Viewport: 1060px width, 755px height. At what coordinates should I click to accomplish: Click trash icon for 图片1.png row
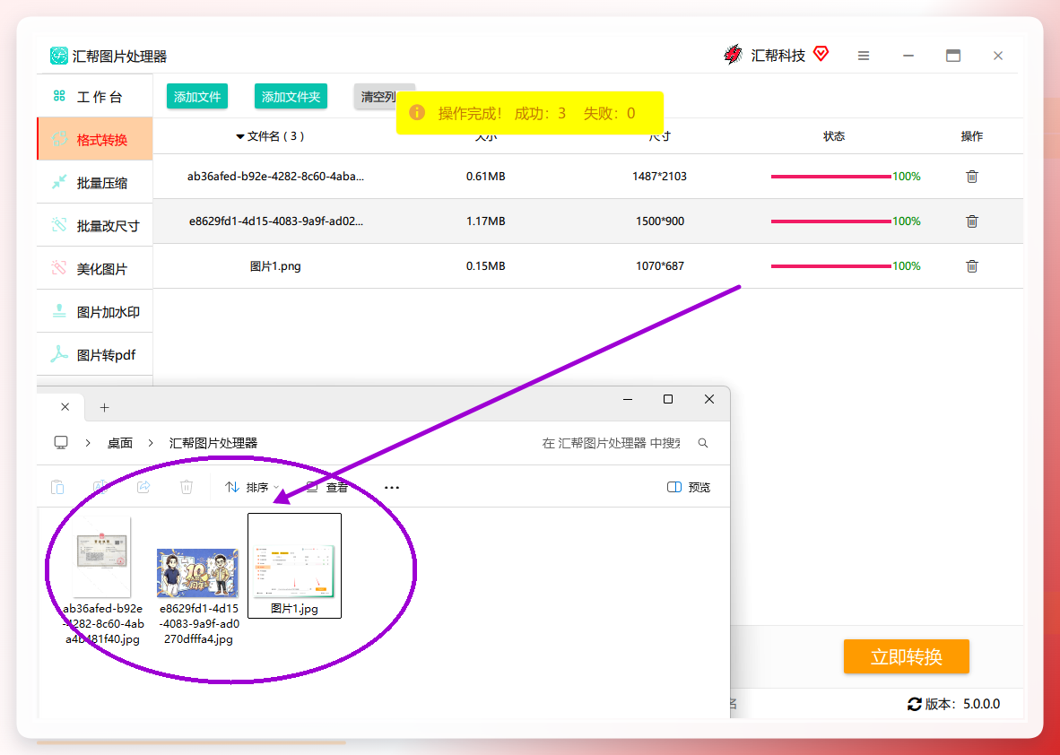tap(971, 266)
